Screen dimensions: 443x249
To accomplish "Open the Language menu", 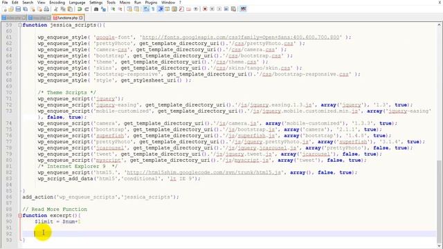I will pyautogui.click(x=77, y=2).
